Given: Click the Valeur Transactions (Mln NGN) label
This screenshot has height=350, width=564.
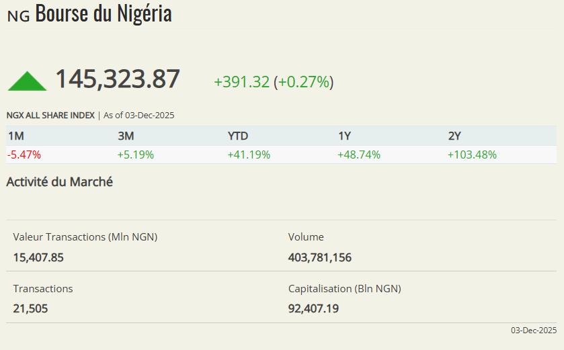Looking at the screenshot, I should pos(85,237).
